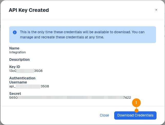This screenshot has height=125, width=165.
Task: Click the orange step 1 marker
Action: (x=136, y=103)
